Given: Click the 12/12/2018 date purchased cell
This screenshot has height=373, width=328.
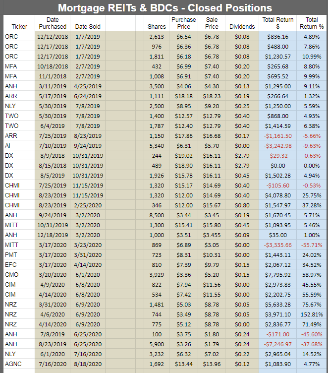Looking at the screenshot, I should coord(53,37).
